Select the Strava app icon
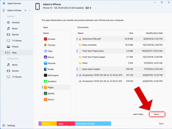The image size is (172, 129). point(45,99)
